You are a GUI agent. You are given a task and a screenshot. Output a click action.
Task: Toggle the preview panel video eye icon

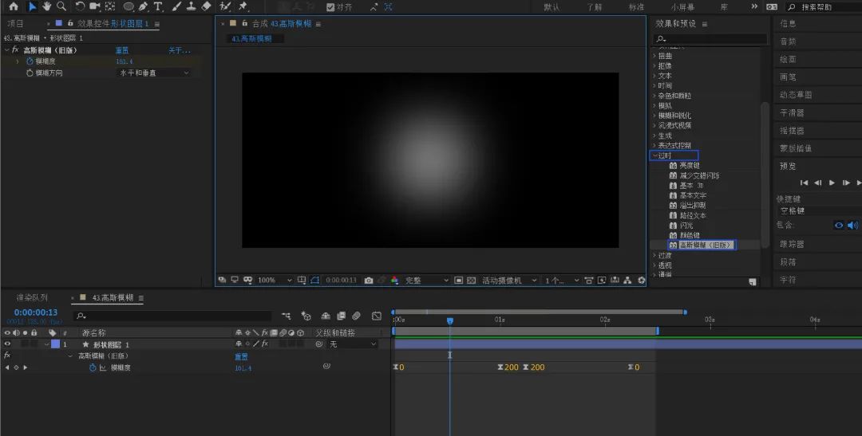(839, 225)
